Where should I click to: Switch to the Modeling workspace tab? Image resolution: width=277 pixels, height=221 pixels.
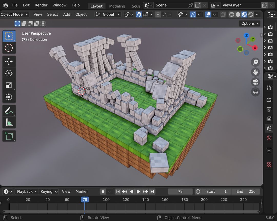coord(117,6)
